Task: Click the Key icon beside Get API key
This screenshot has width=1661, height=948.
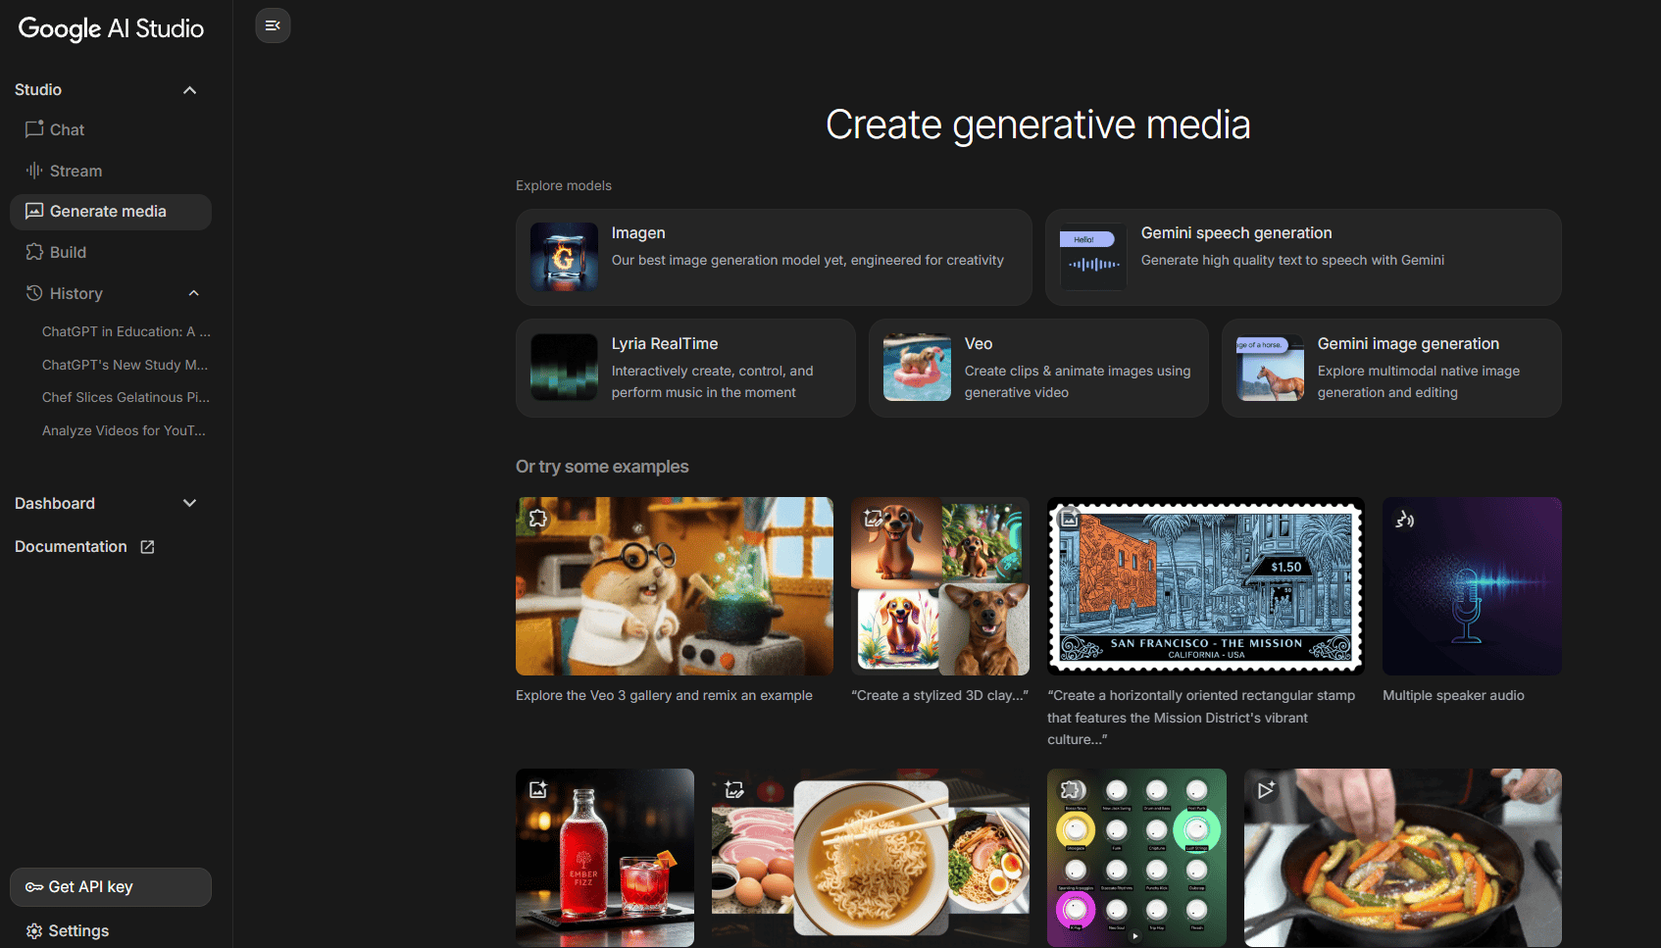Action: coord(34,887)
